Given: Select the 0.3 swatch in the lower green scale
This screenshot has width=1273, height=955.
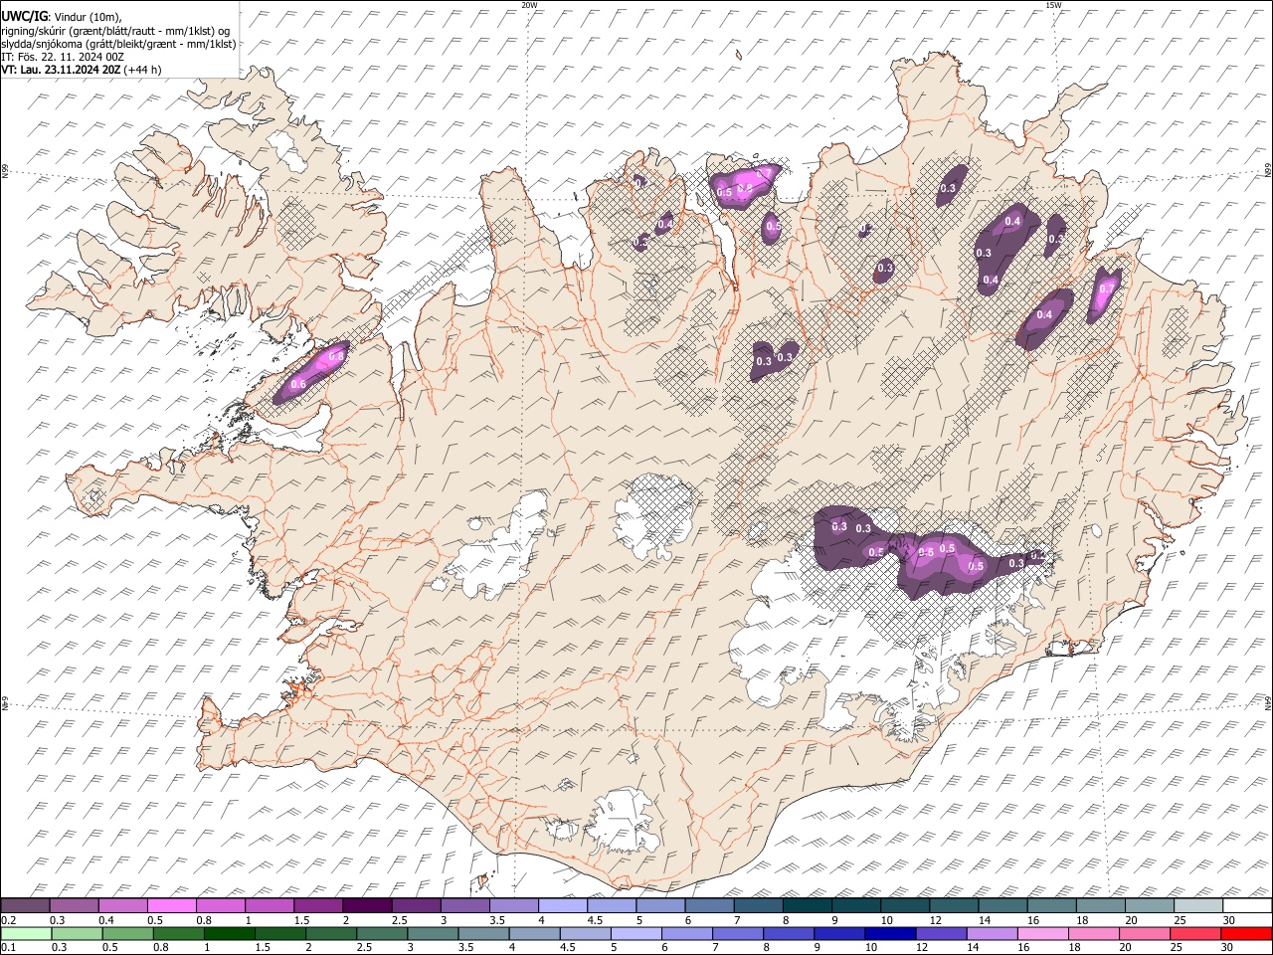Looking at the screenshot, I should [76, 933].
